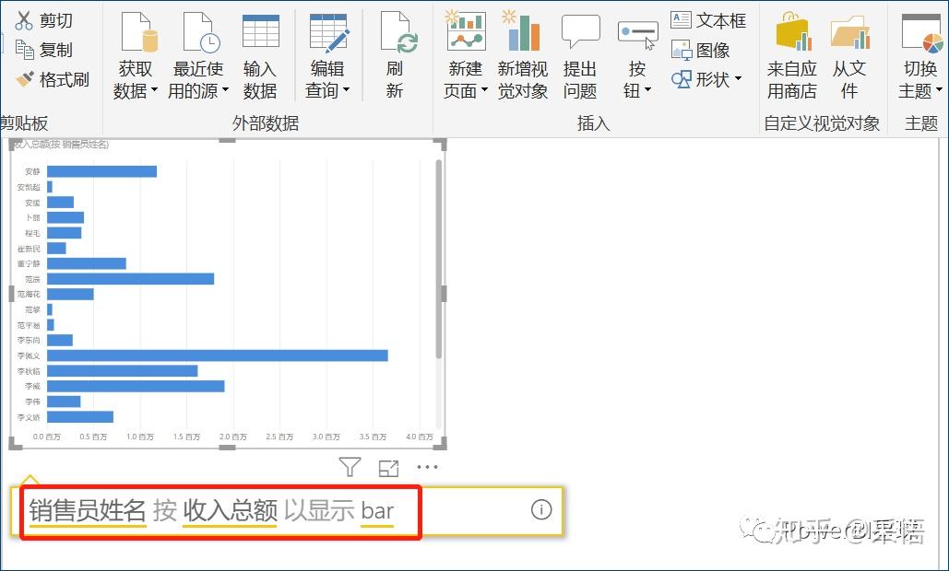This screenshot has height=571, width=949.
Task: Enable focus mode on the bar chart visual
Action: pyautogui.click(x=388, y=467)
